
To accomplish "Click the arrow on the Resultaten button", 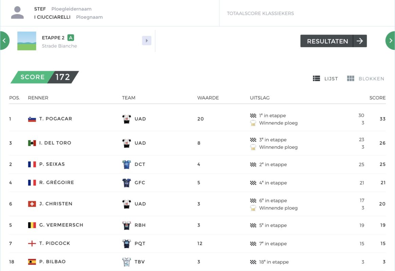I will [360, 41].
